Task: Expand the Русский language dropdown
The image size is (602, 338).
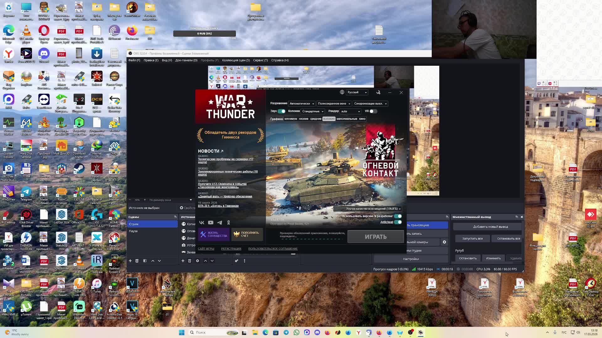Action: 357,92
